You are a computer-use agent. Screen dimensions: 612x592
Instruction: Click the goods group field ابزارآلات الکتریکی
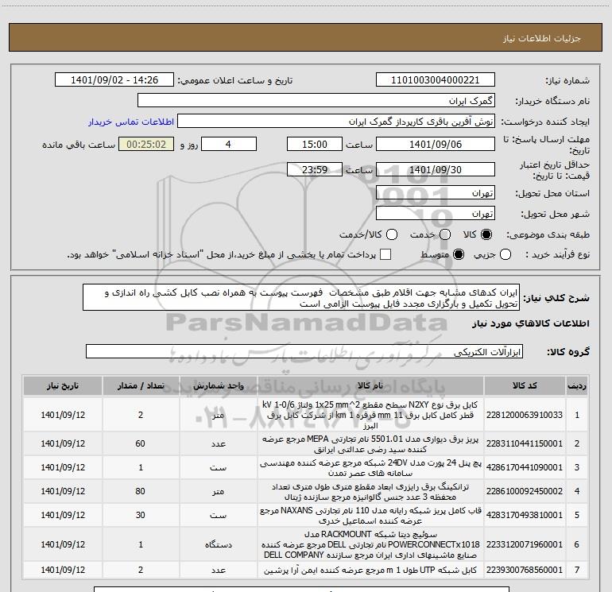tap(304, 351)
